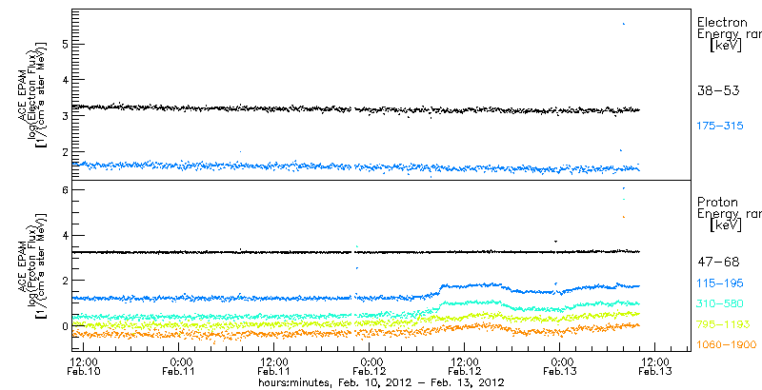Screen dimensions: 762x390
Task: Click the teal 310-580 proton energy label
Action: pyautogui.click(x=720, y=304)
